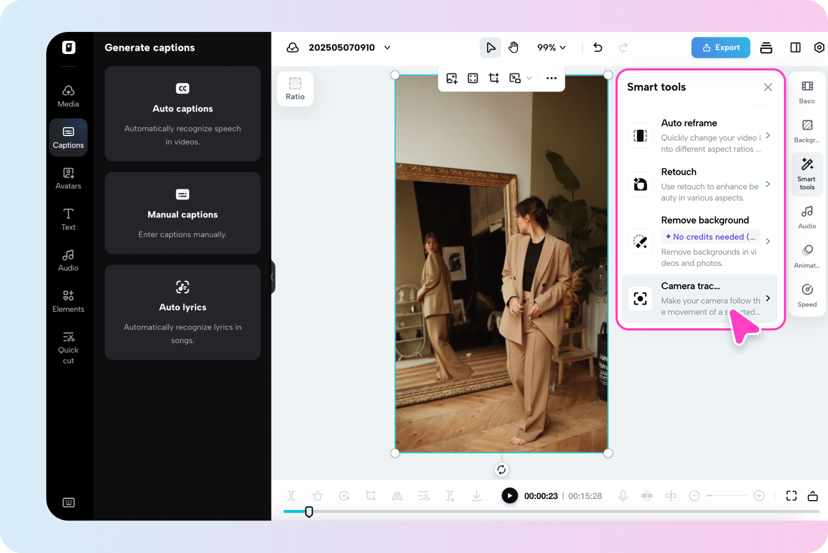Close the Smart tools panel
The height and width of the screenshot is (553, 828).
click(768, 87)
